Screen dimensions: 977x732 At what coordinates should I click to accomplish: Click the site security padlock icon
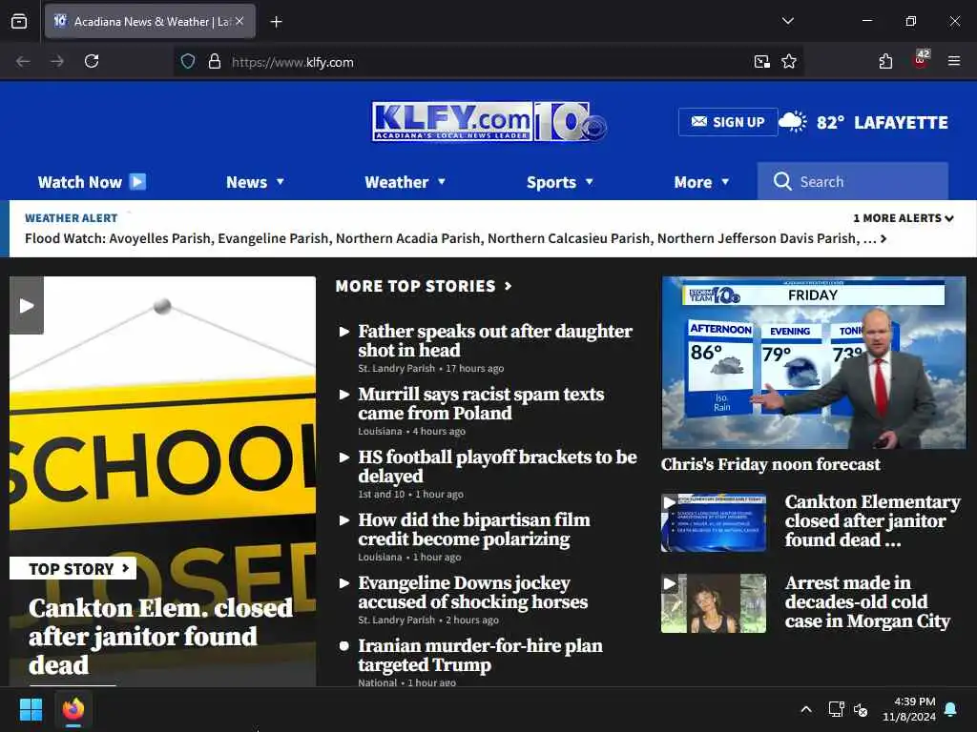tap(215, 61)
